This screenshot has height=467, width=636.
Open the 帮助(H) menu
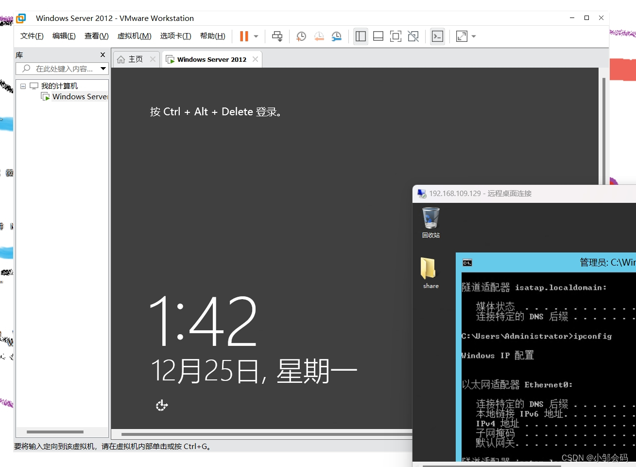213,36
